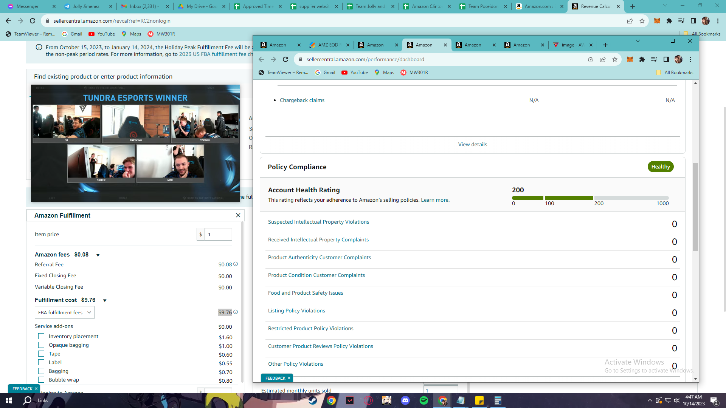Open tab search dropdown in dashboard window
Screen dimensions: 726x408
coord(638,41)
